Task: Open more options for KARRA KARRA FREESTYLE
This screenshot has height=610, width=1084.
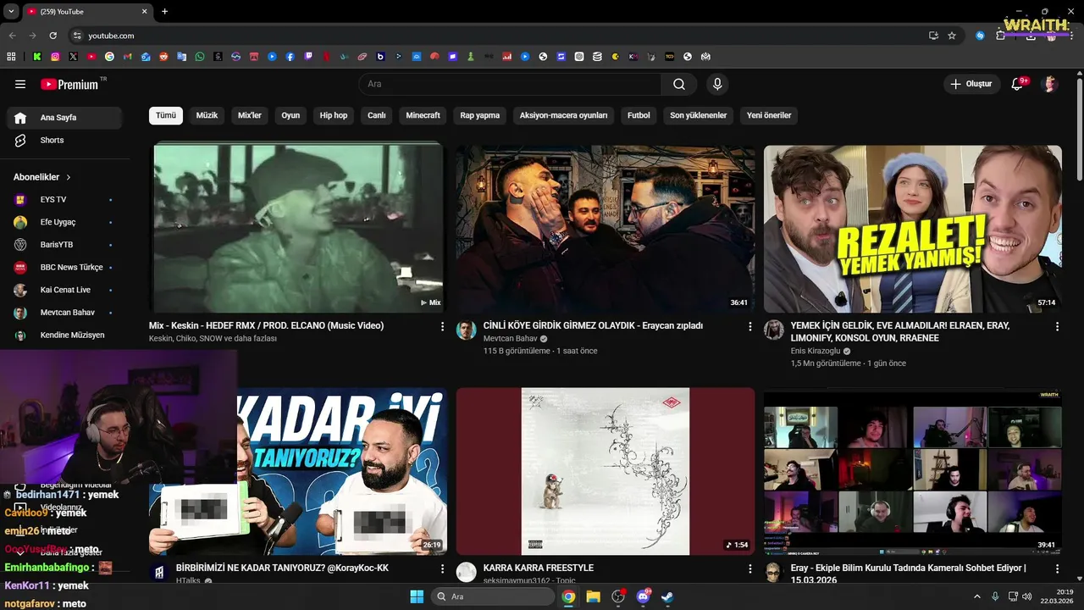Action: pos(749,568)
